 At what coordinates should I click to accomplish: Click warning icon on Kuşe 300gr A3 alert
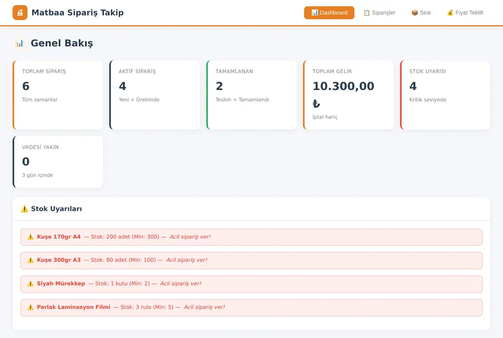[30, 260]
